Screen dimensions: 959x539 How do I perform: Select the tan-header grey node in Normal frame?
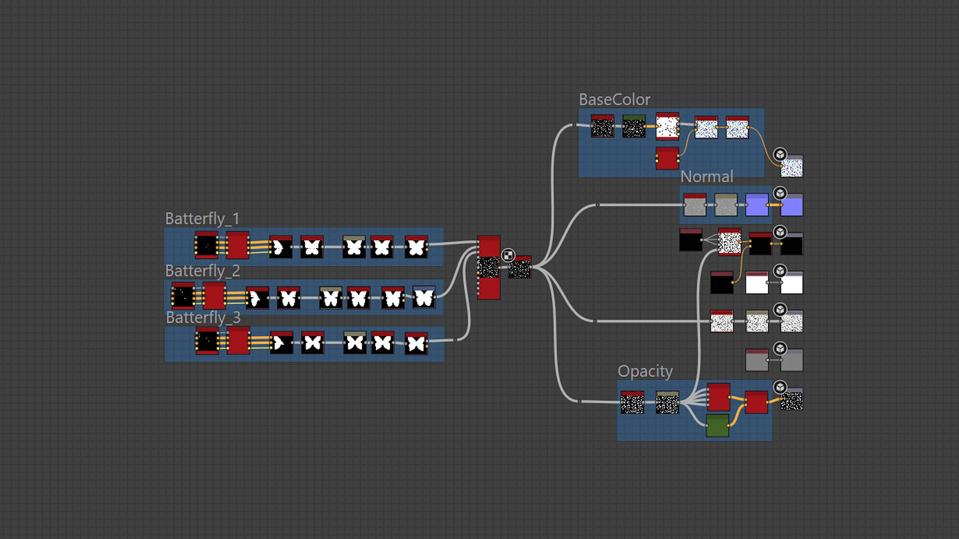[726, 204]
